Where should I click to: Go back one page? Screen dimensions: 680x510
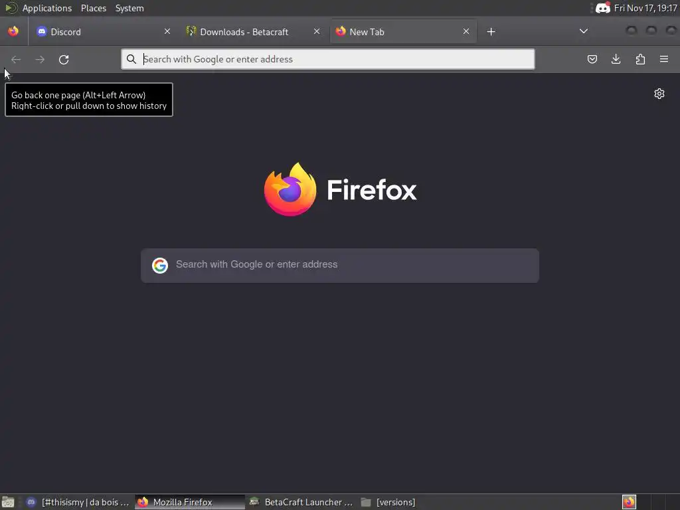click(16, 59)
